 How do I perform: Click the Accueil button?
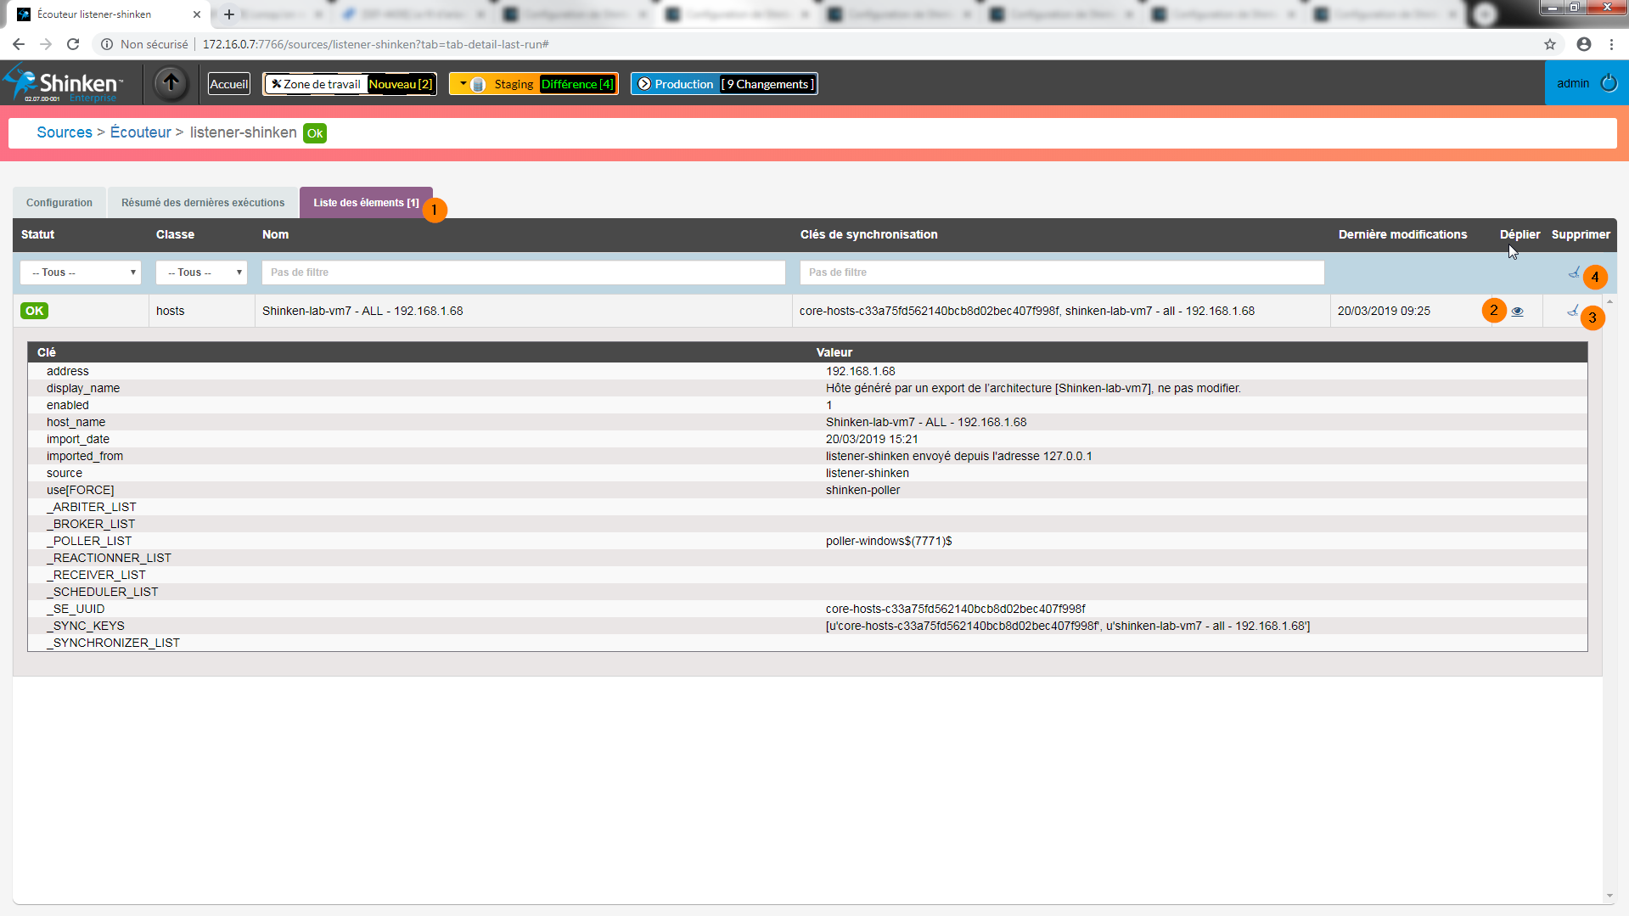coord(229,84)
